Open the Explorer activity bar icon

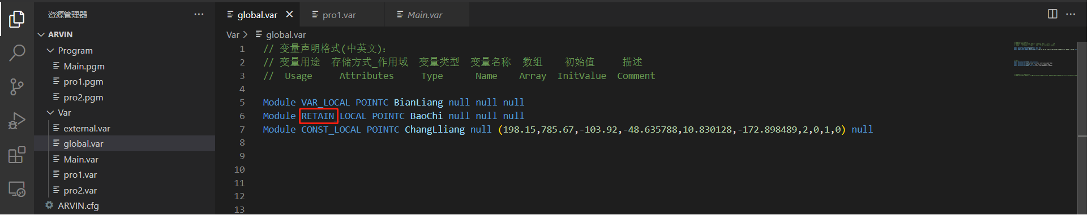pyautogui.click(x=17, y=19)
